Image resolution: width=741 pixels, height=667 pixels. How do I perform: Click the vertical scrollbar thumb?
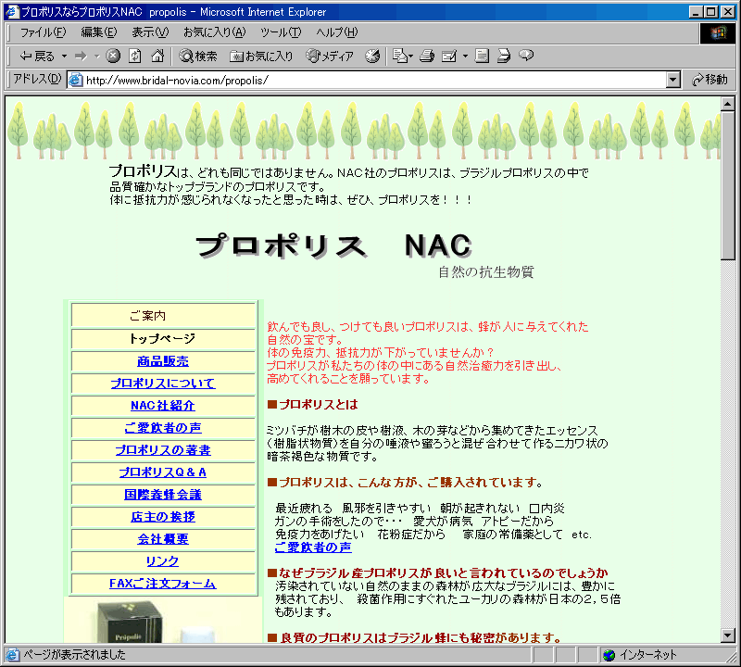(728, 185)
